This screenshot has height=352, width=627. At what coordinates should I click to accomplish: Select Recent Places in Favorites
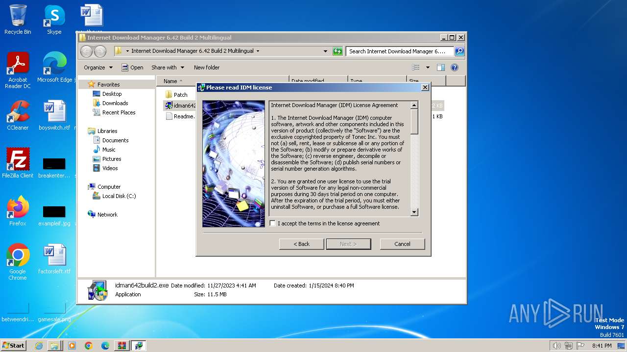tap(119, 112)
